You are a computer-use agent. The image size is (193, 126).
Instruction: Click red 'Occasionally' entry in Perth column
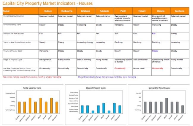click(121, 68)
